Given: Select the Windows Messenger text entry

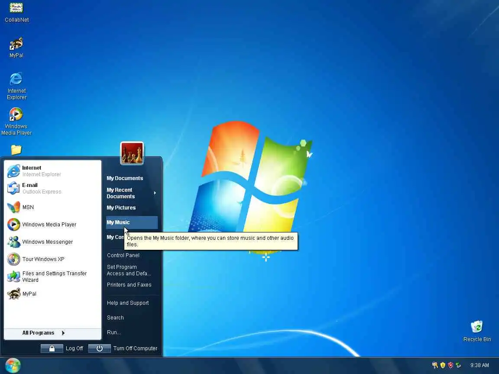Looking at the screenshot, I should [47, 242].
